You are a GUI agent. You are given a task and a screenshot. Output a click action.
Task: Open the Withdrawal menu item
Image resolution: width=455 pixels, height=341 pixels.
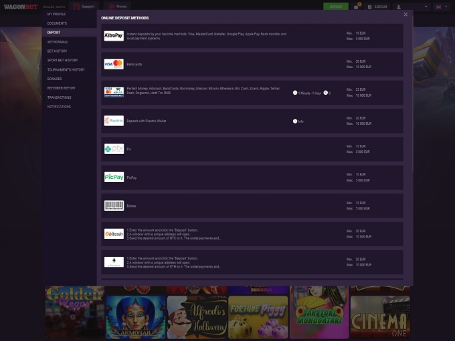coord(58,41)
